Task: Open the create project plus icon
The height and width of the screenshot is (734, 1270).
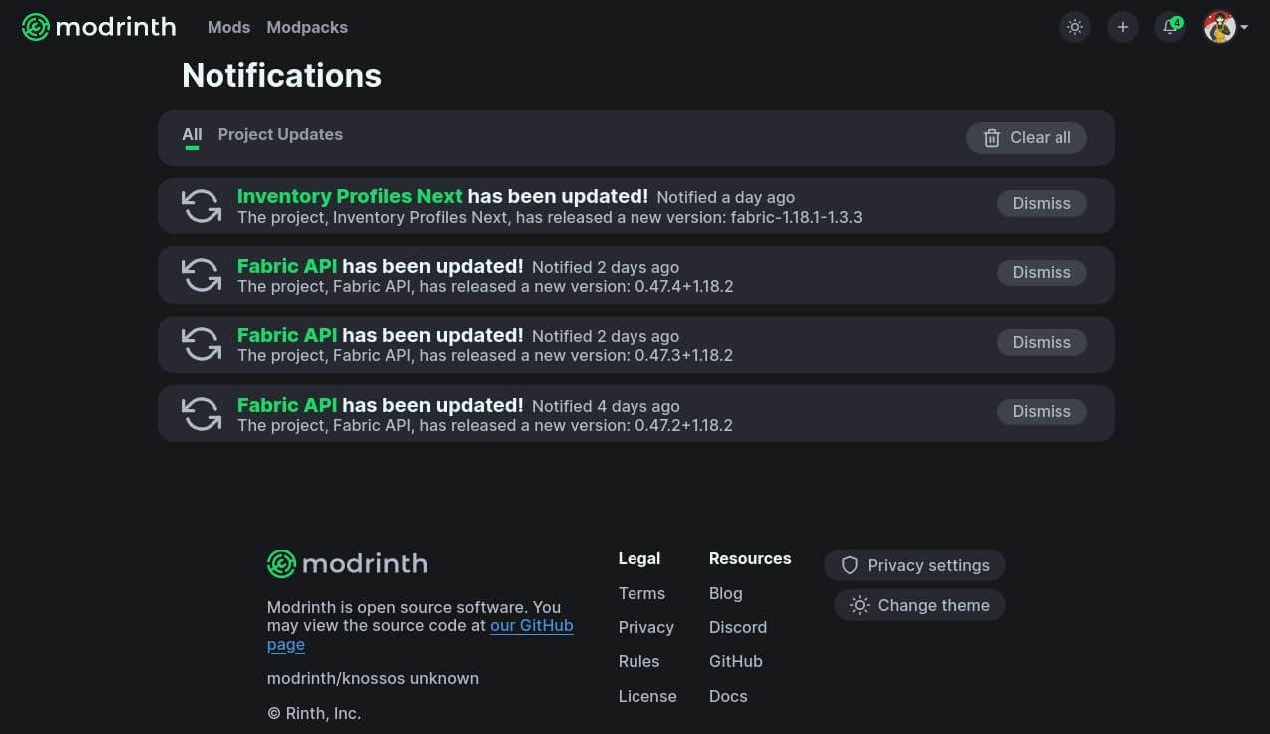Action: click(1122, 27)
